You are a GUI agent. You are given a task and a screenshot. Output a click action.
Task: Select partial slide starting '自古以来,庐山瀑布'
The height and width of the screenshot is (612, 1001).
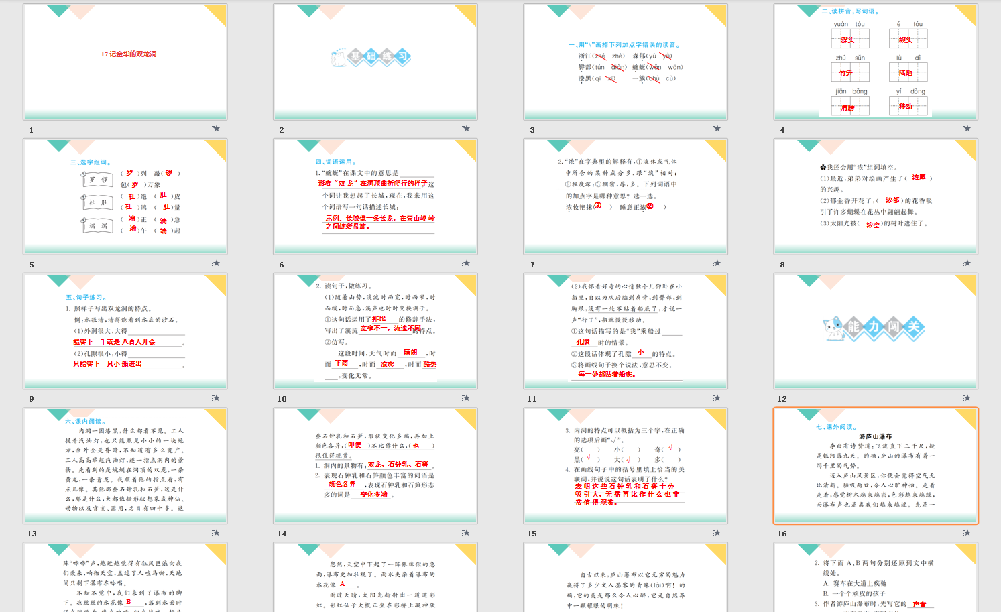pos(626,577)
